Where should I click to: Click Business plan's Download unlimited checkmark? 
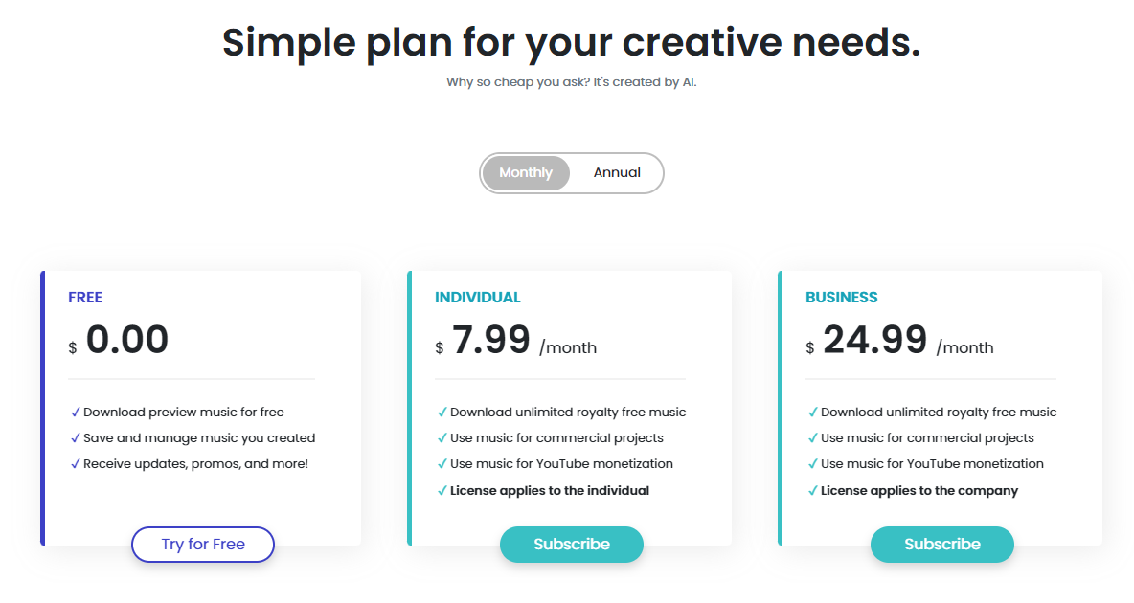click(813, 413)
